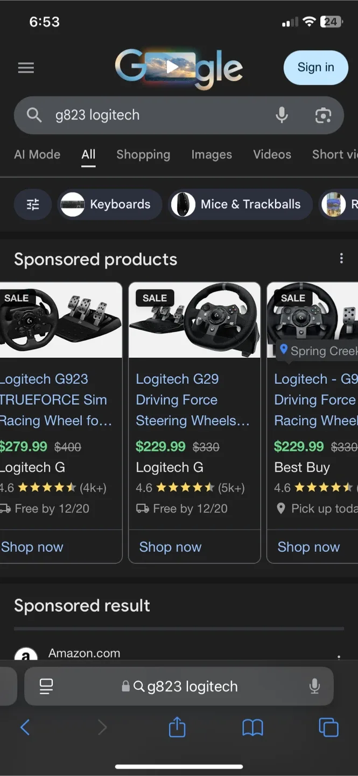The height and width of the screenshot is (776, 358).
Task: Select the Keyboards filter chip
Action: [x=109, y=204]
